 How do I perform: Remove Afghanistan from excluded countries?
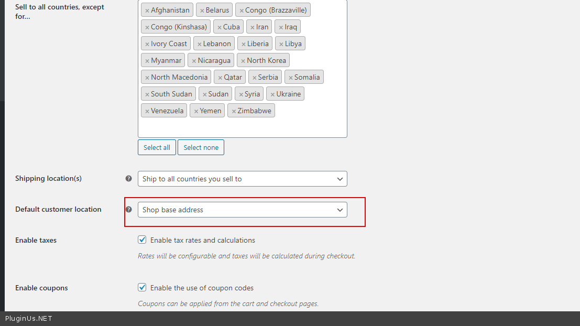pyautogui.click(x=147, y=10)
